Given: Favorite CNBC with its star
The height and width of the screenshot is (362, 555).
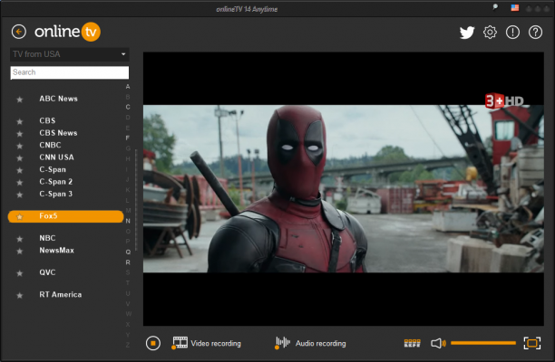Looking at the screenshot, I should pos(20,146).
